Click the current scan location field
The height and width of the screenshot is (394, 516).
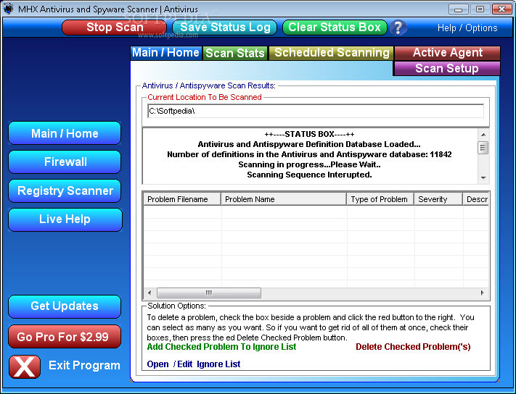tap(316, 111)
